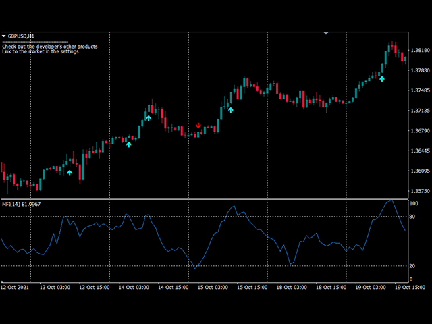Click the cyan up arrow below the 14 Oct price peak

point(148,118)
